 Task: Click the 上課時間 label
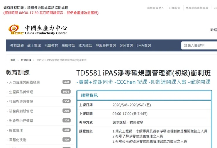tap(86, 114)
